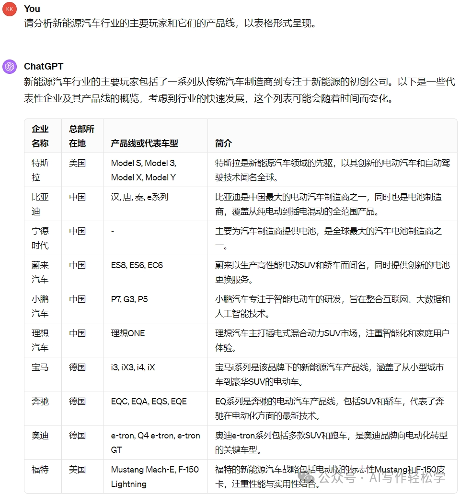This screenshot has width=460, height=496.
Task: Click the "e-tron, Q4 e-tron" product cell
Action: pos(155,443)
